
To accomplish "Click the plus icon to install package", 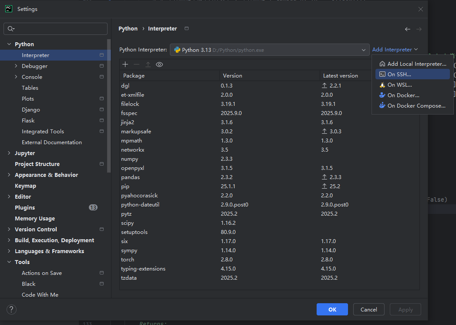I will (x=125, y=64).
